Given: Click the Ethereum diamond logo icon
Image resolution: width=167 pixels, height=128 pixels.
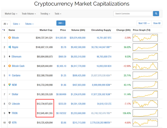Looking at the screenshot, I should pos(9,57).
